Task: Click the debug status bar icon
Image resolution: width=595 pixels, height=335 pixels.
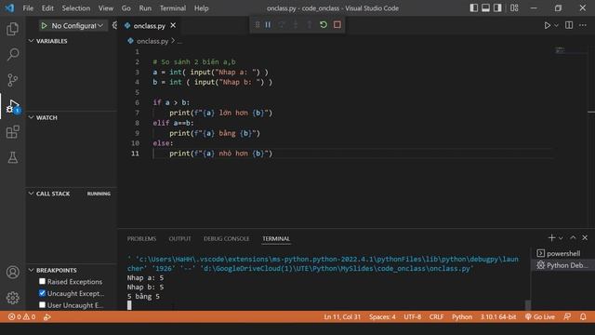Action: 47,316
